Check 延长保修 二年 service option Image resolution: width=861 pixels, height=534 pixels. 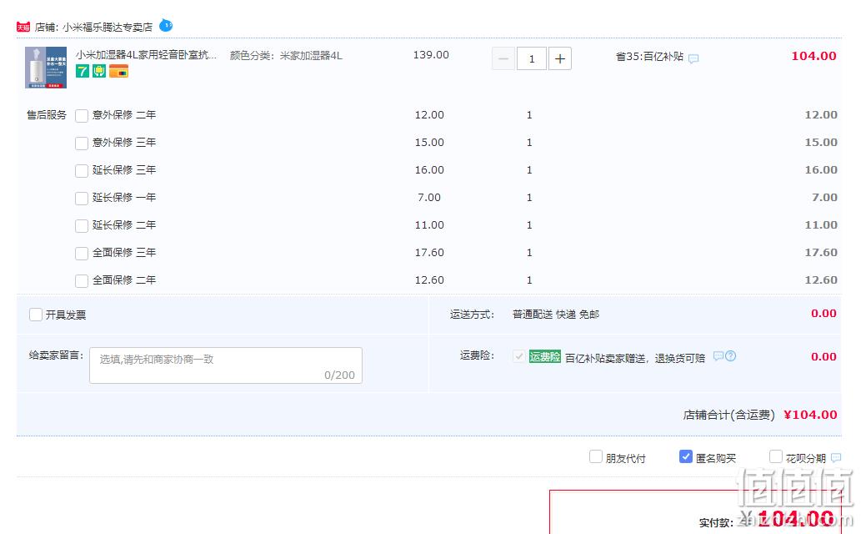click(x=82, y=225)
